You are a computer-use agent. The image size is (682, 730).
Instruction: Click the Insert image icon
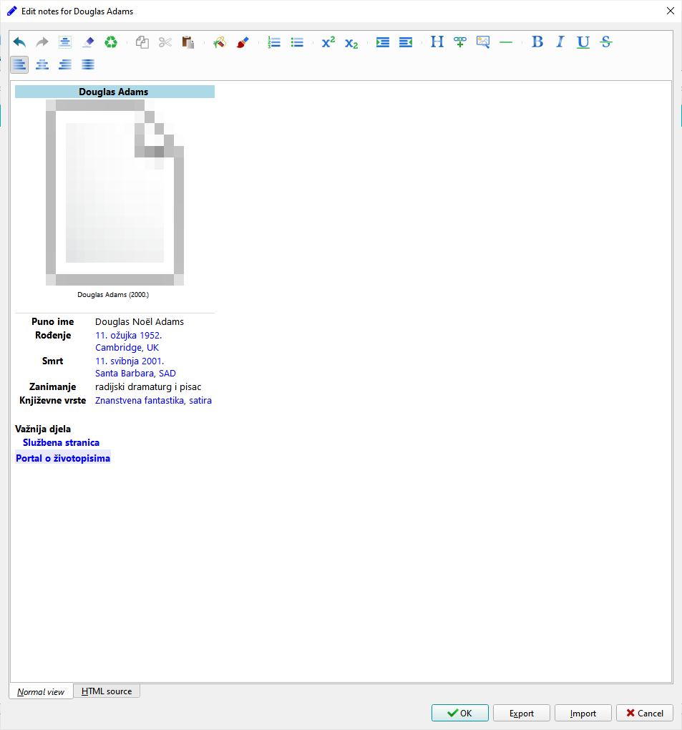(483, 42)
